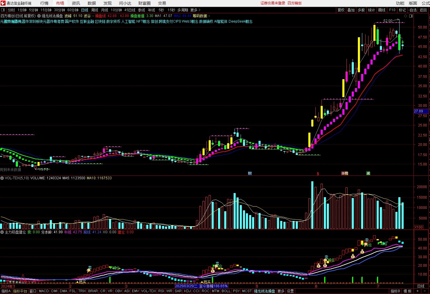Select the 周线 weekly timeframe

[x=95, y=10]
